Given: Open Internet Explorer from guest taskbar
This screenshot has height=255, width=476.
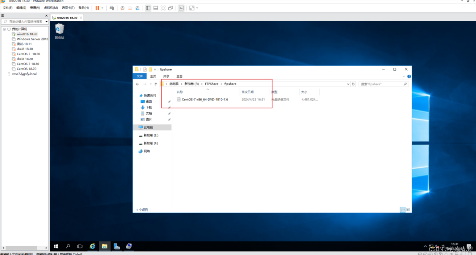Looking at the screenshot, I should 92,246.
